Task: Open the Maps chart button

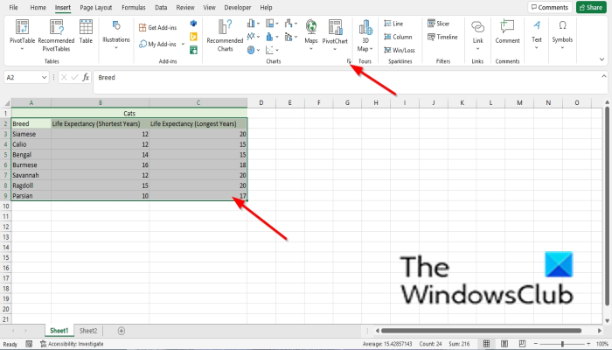Action: pyautogui.click(x=310, y=35)
